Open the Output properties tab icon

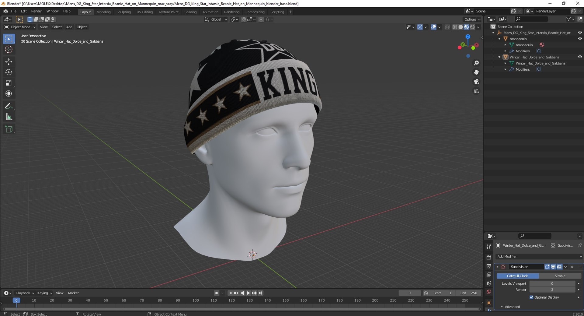(489, 266)
